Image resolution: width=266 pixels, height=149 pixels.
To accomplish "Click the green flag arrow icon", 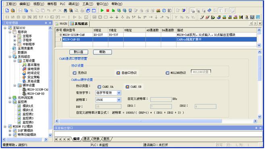I will [213, 17].
